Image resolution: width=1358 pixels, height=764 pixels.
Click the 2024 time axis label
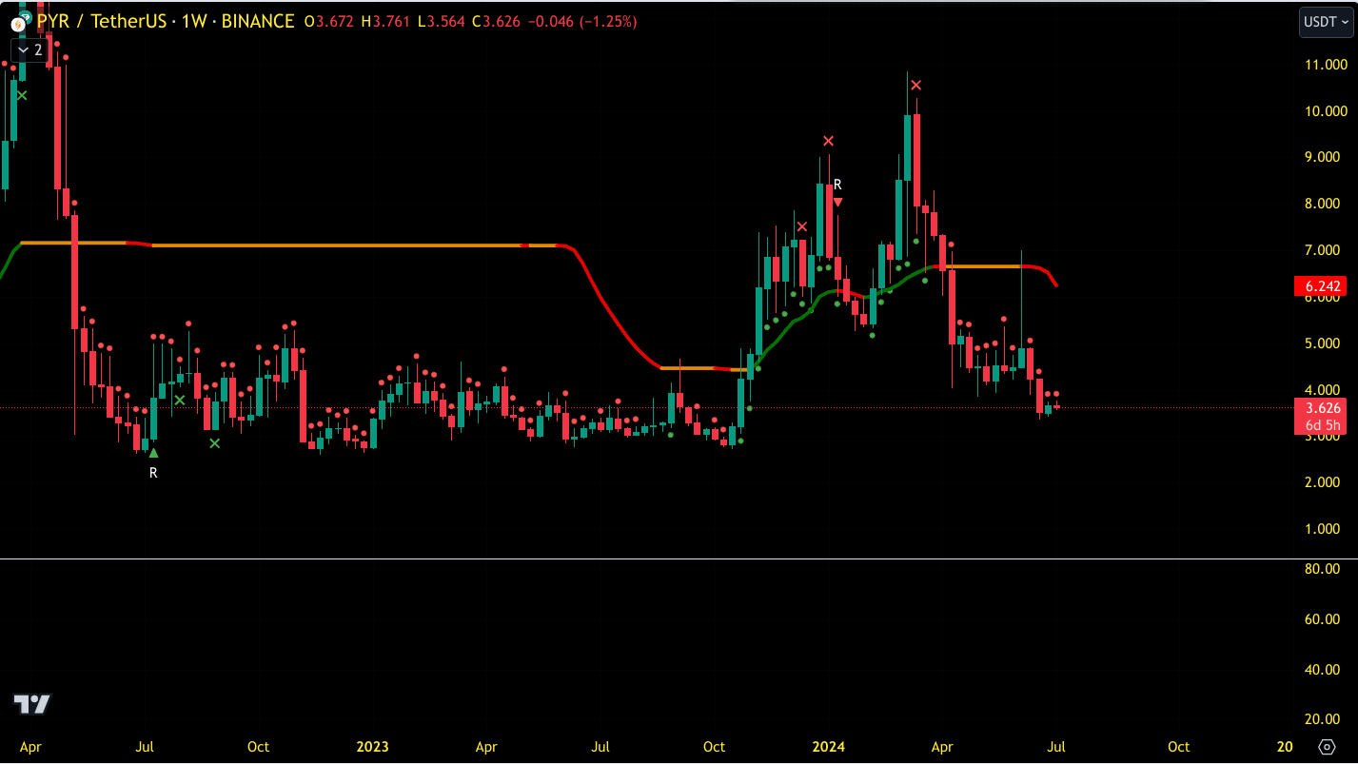point(828,747)
